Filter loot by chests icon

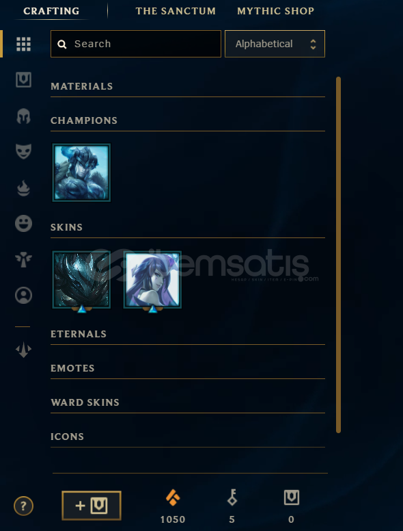23,80
